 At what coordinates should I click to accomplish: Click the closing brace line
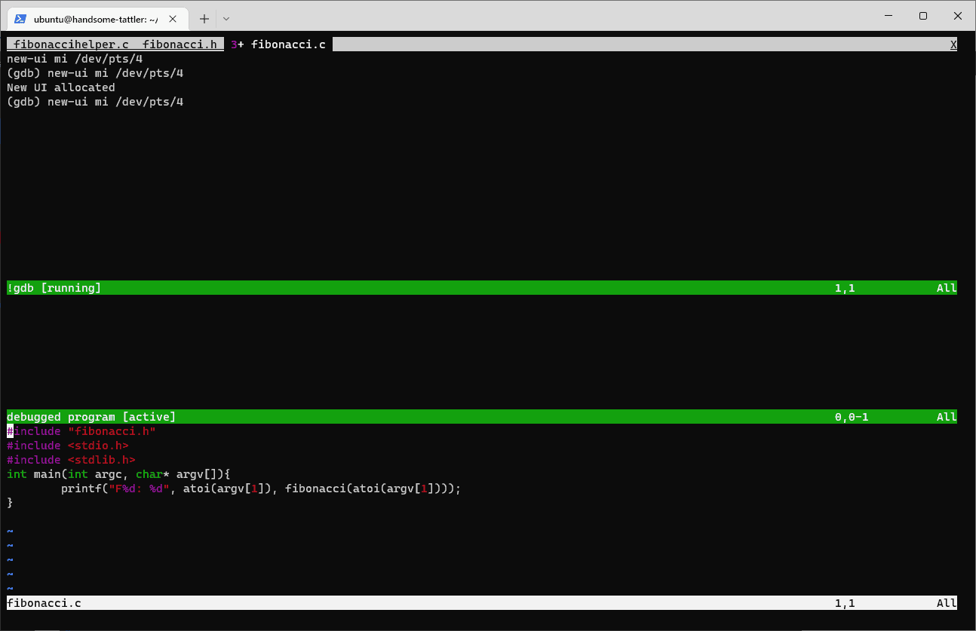10,503
